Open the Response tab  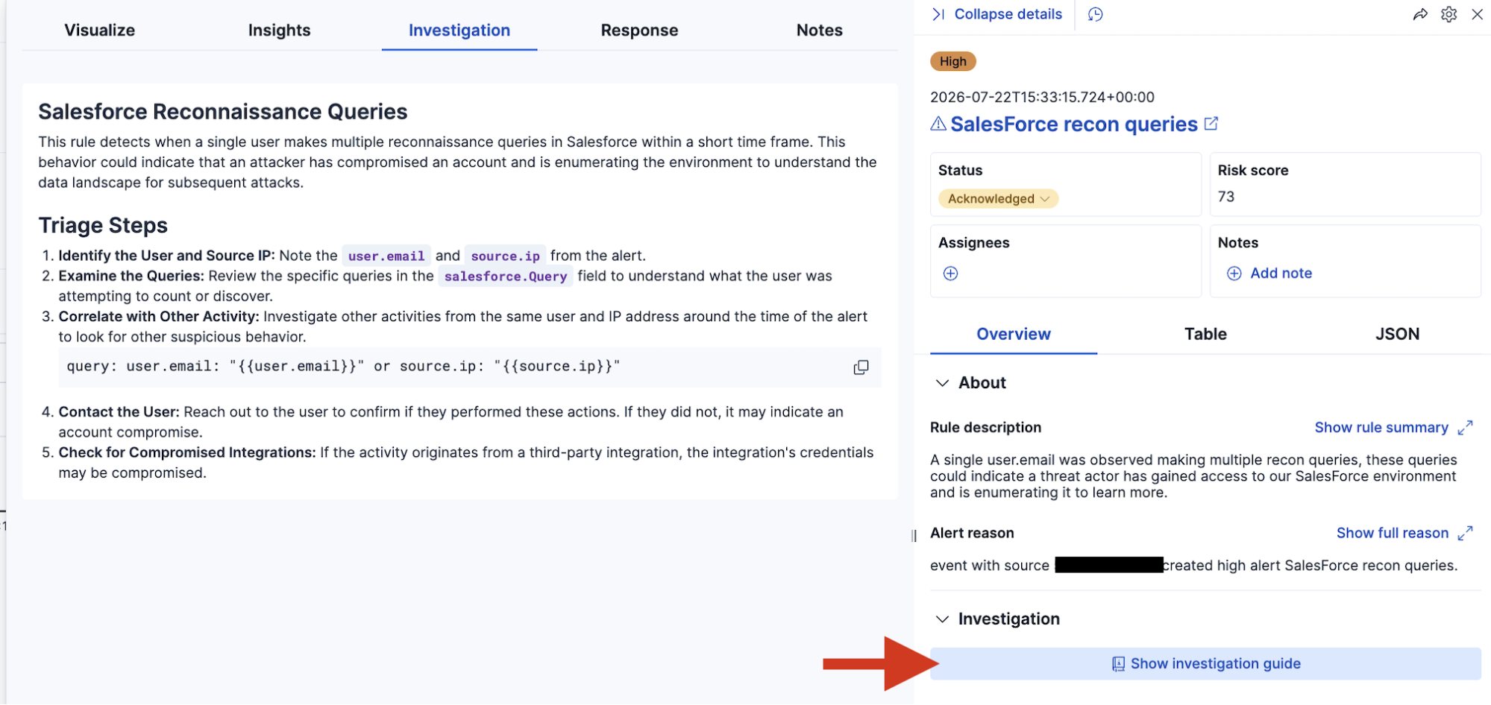coord(640,31)
